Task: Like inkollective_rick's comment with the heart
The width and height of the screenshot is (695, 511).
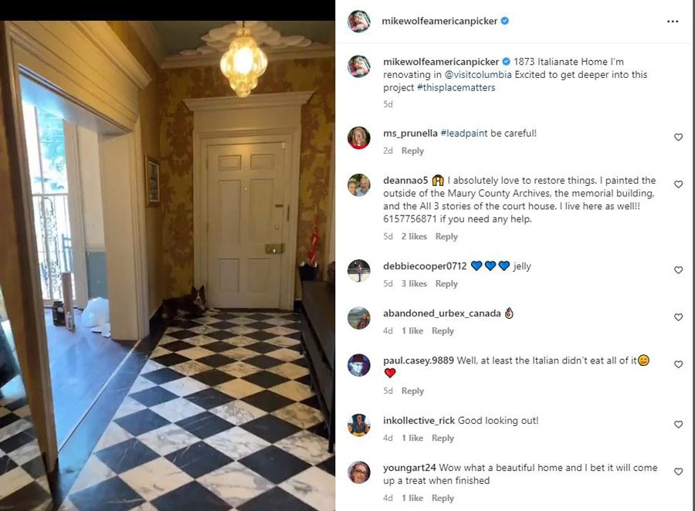Action: pyautogui.click(x=678, y=424)
